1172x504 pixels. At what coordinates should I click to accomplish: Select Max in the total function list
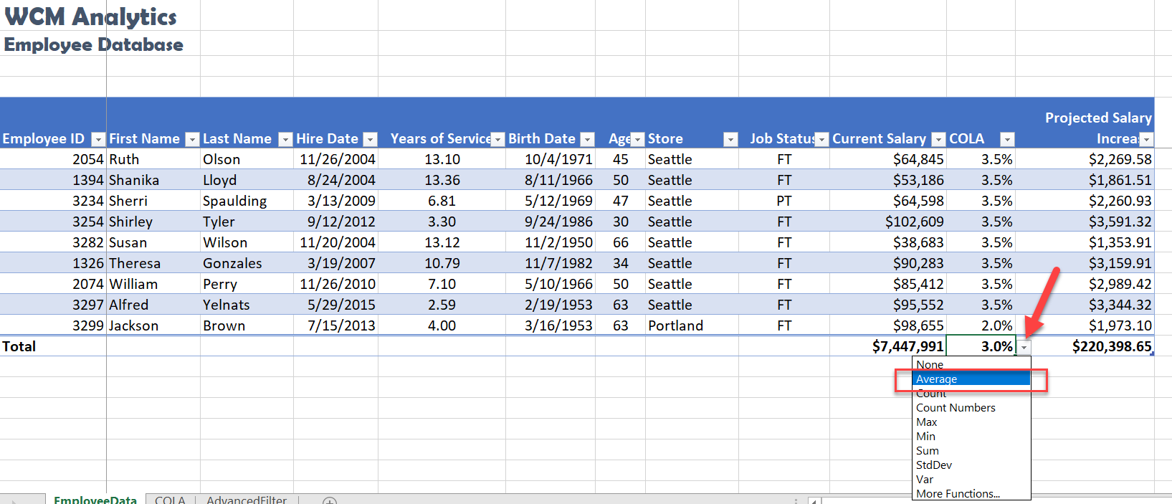[971, 422]
